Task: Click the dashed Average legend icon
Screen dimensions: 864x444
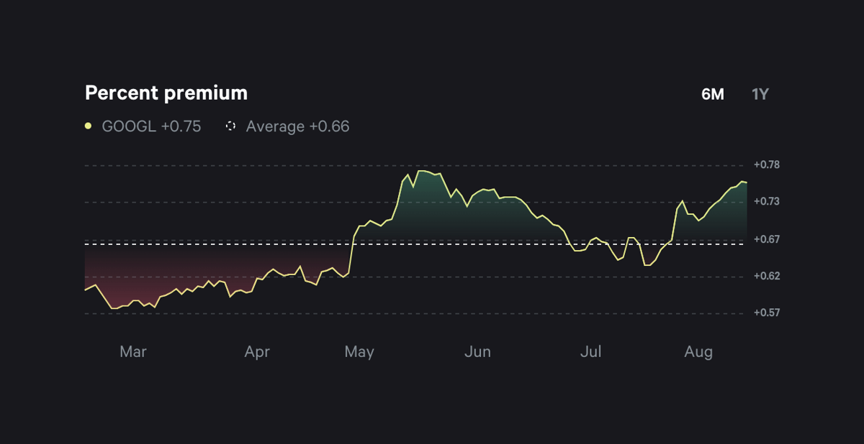Action: [230, 126]
